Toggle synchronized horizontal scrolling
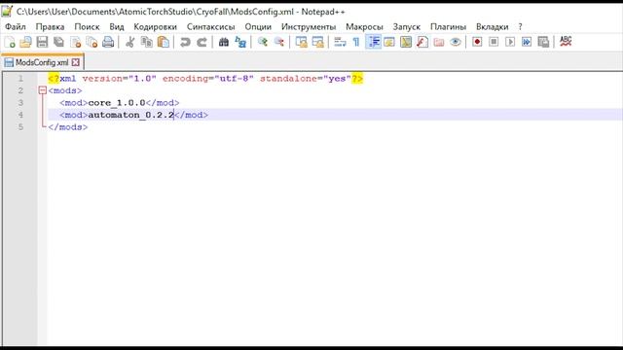This screenshot has height=350, width=623. pyautogui.click(x=318, y=42)
